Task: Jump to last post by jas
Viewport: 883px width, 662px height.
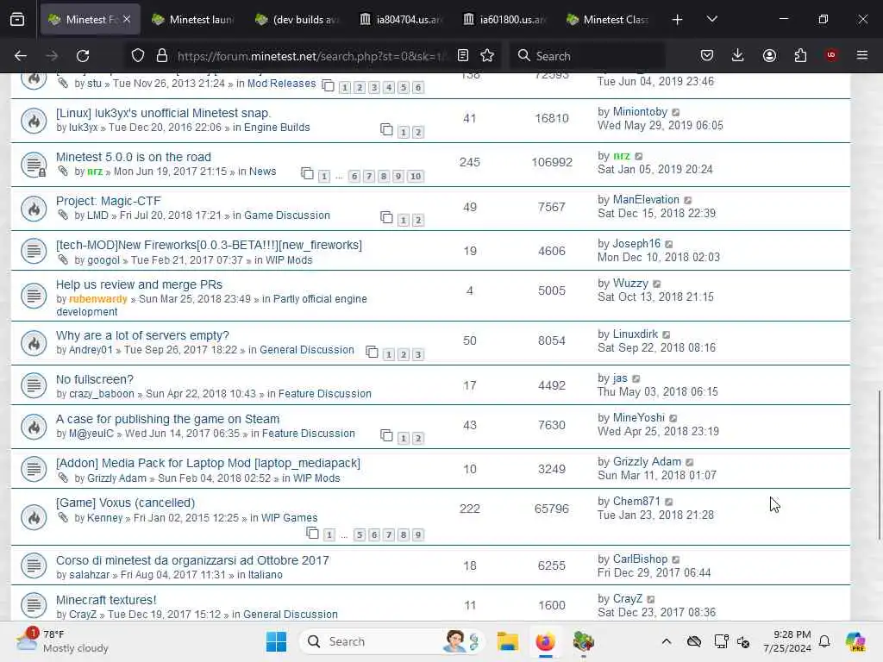Action: tap(636, 379)
